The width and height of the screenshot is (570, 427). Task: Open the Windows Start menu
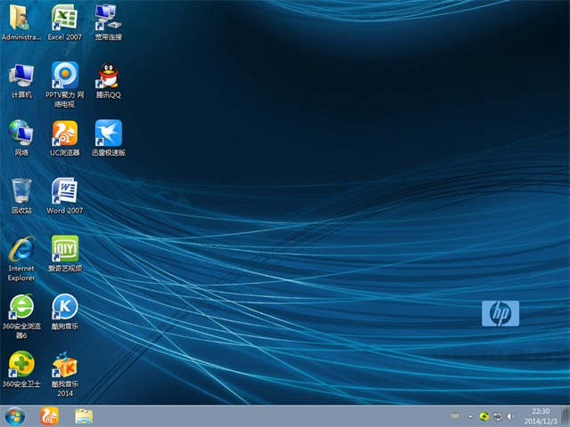[15, 415]
